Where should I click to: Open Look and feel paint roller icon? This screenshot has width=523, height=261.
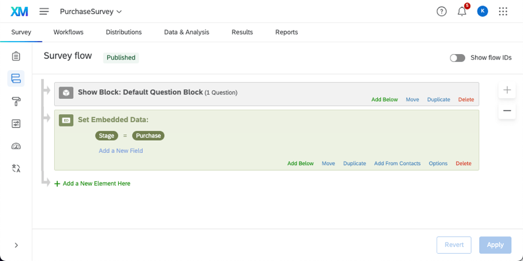coord(16,101)
